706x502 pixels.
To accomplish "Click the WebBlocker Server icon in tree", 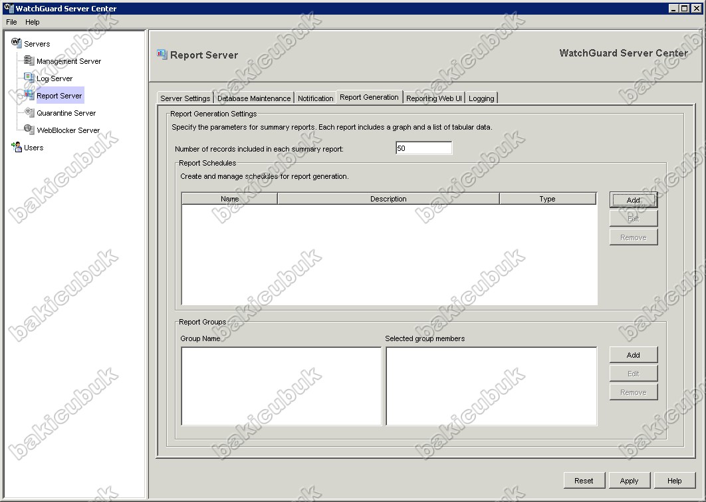I will (29, 130).
